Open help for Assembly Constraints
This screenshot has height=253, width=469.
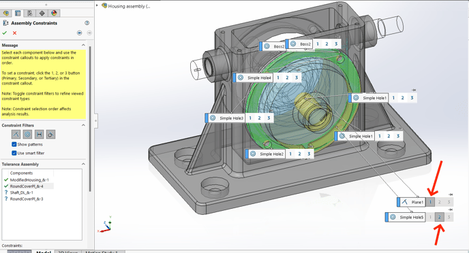[87, 23]
